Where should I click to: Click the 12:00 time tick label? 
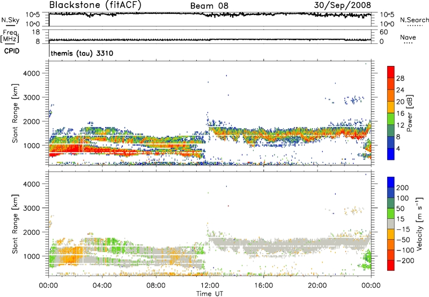pos(210,286)
